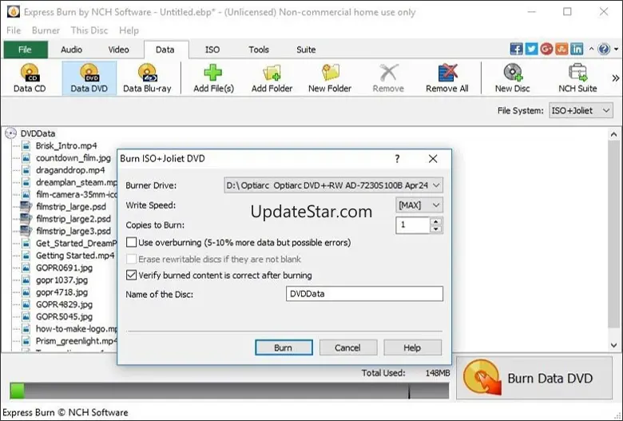
Task: Open the Burner Drive dropdown
Action: [x=333, y=185]
